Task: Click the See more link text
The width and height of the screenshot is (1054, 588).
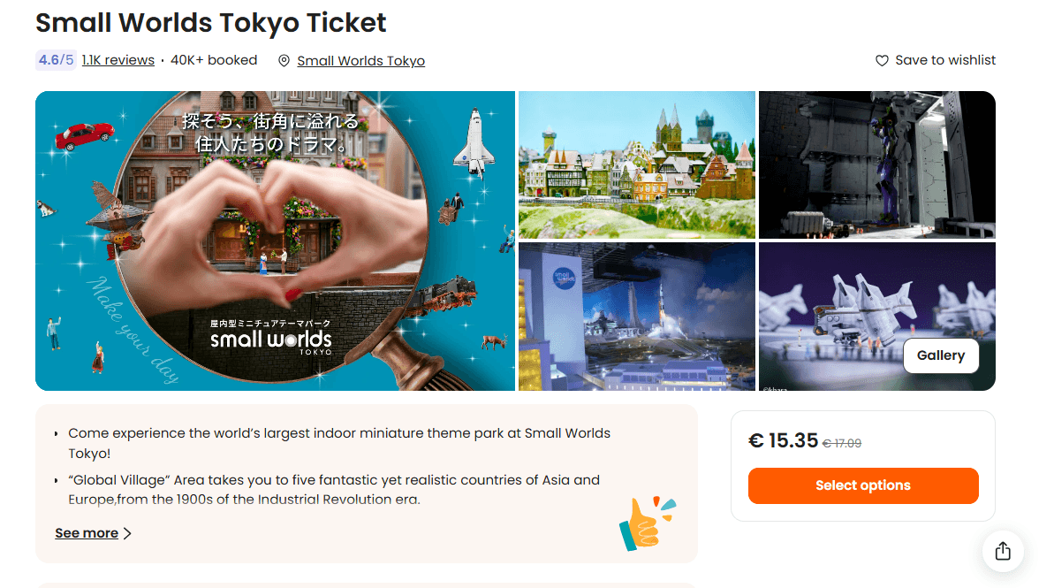Action: click(x=87, y=533)
